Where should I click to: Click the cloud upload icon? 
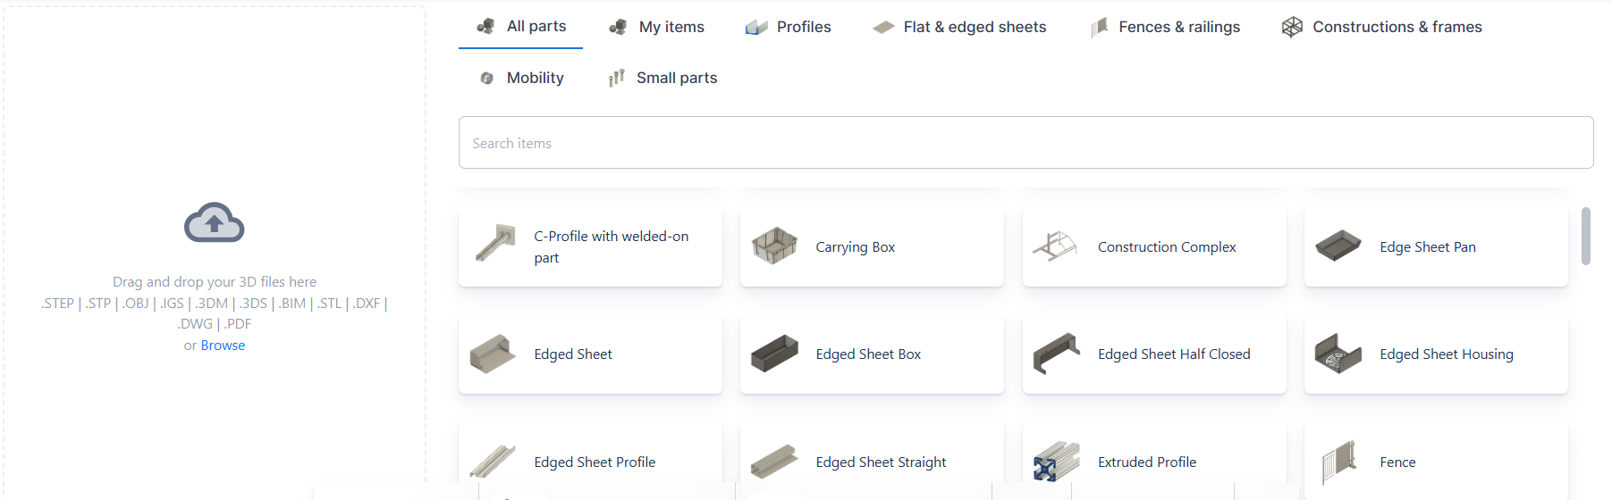(x=214, y=222)
